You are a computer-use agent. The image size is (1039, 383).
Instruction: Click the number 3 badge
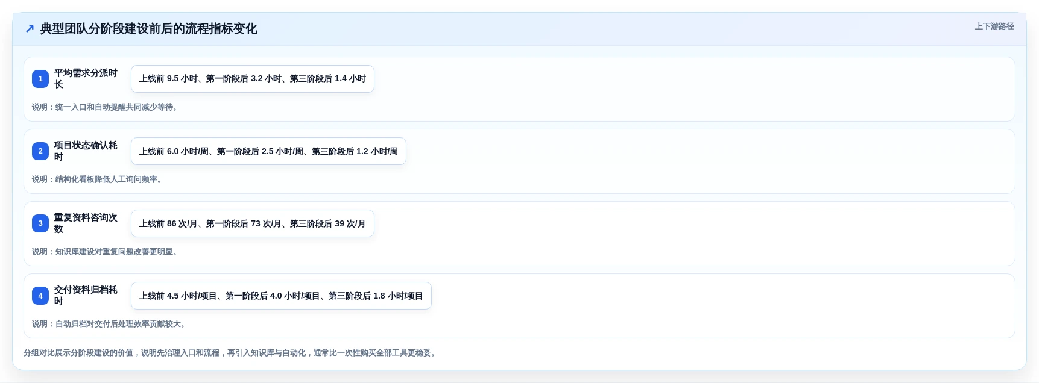(40, 223)
